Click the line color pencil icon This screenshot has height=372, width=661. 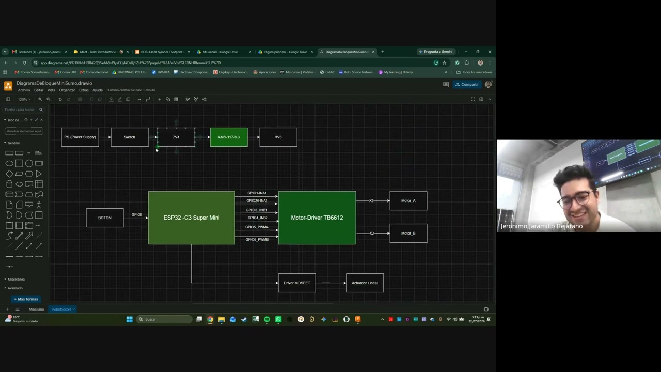(x=119, y=99)
